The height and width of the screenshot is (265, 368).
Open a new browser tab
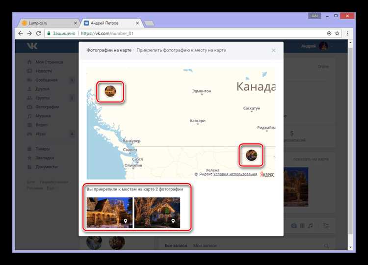click(149, 23)
